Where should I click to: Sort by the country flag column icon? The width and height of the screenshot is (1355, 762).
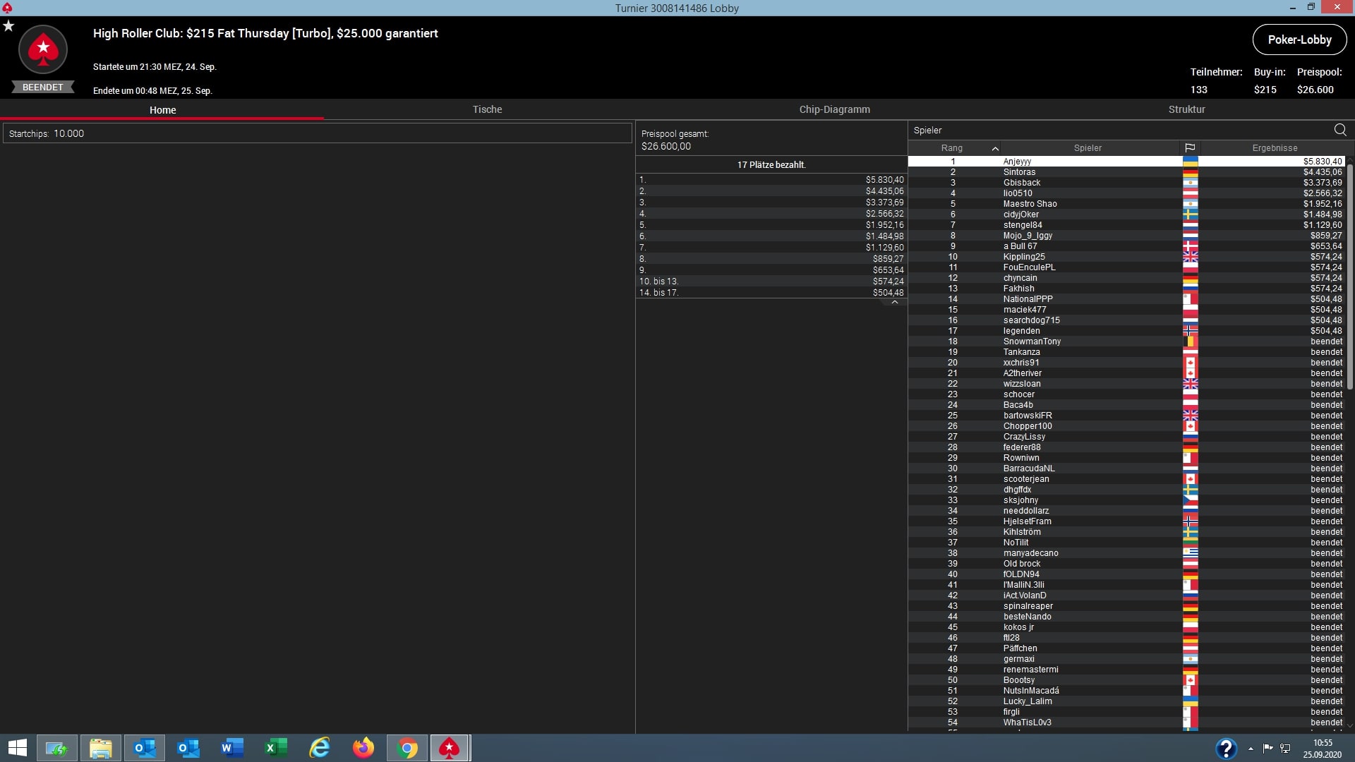pyautogui.click(x=1190, y=148)
